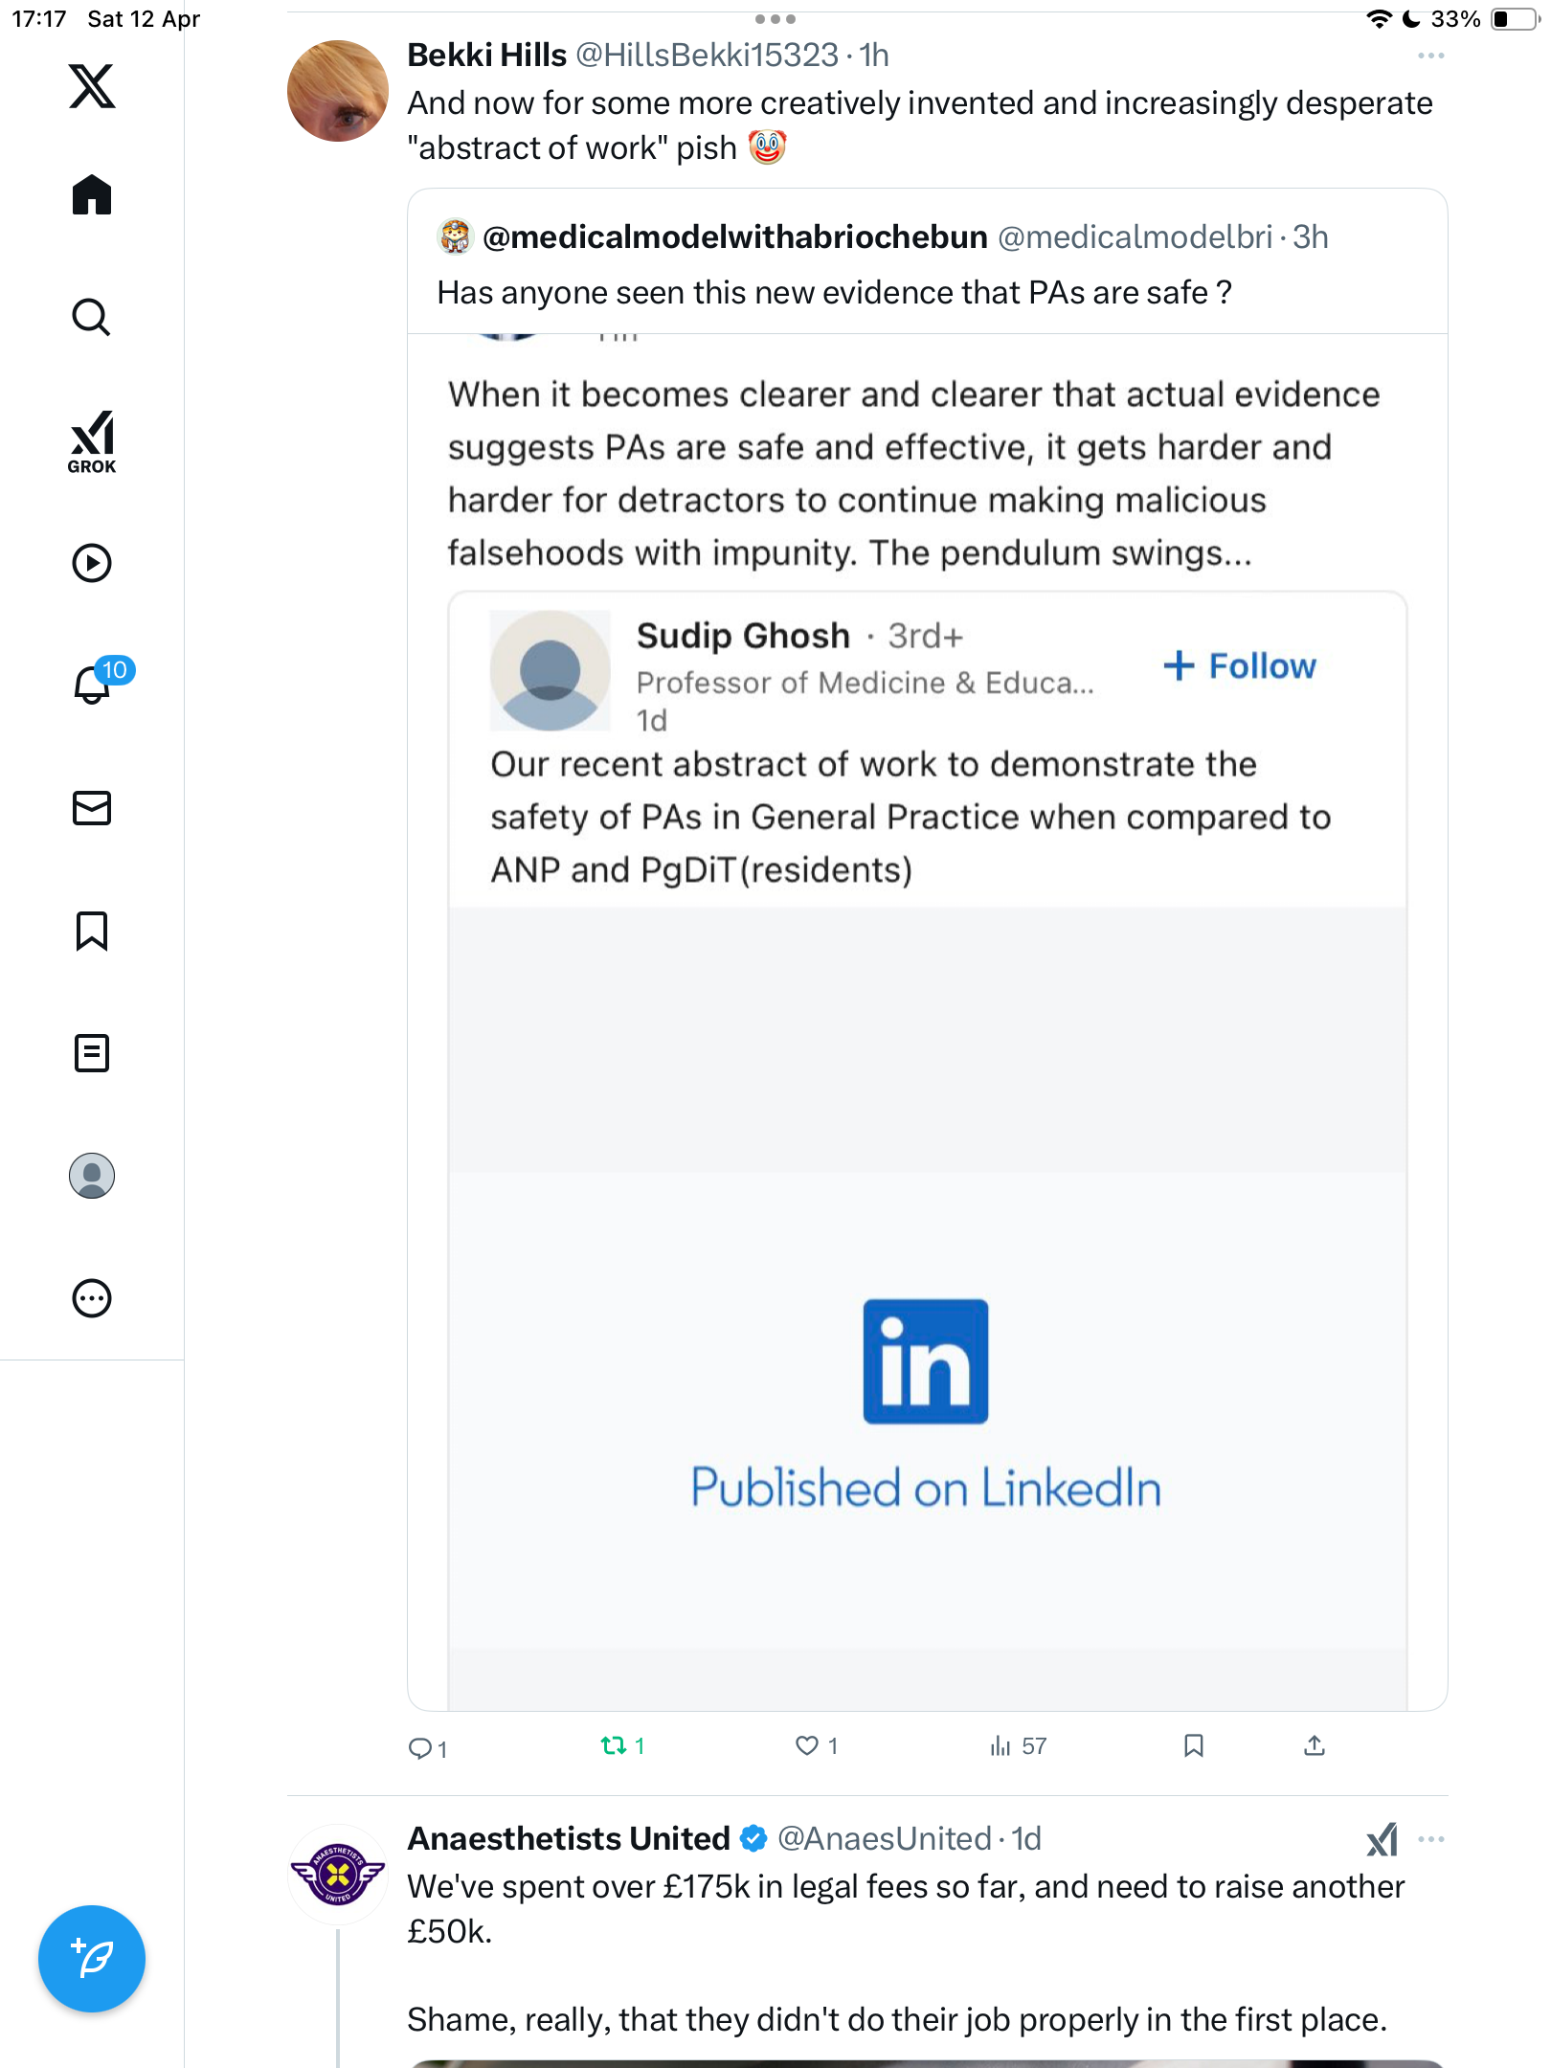The width and height of the screenshot is (1551, 2068).
Task: Open @HillsBekki15323 handle
Action: point(707,56)
